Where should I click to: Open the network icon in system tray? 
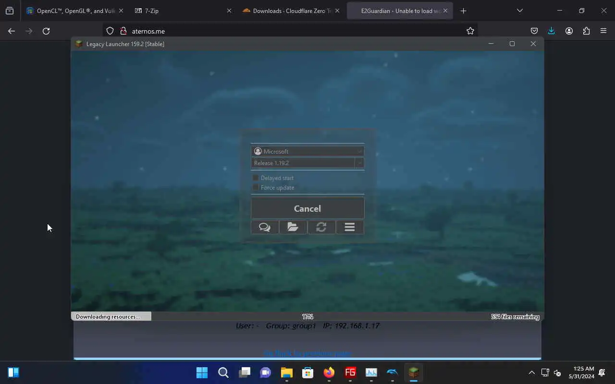pos(545,372)
